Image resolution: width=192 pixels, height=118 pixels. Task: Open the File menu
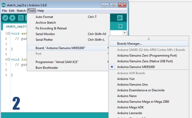(5, 11)
